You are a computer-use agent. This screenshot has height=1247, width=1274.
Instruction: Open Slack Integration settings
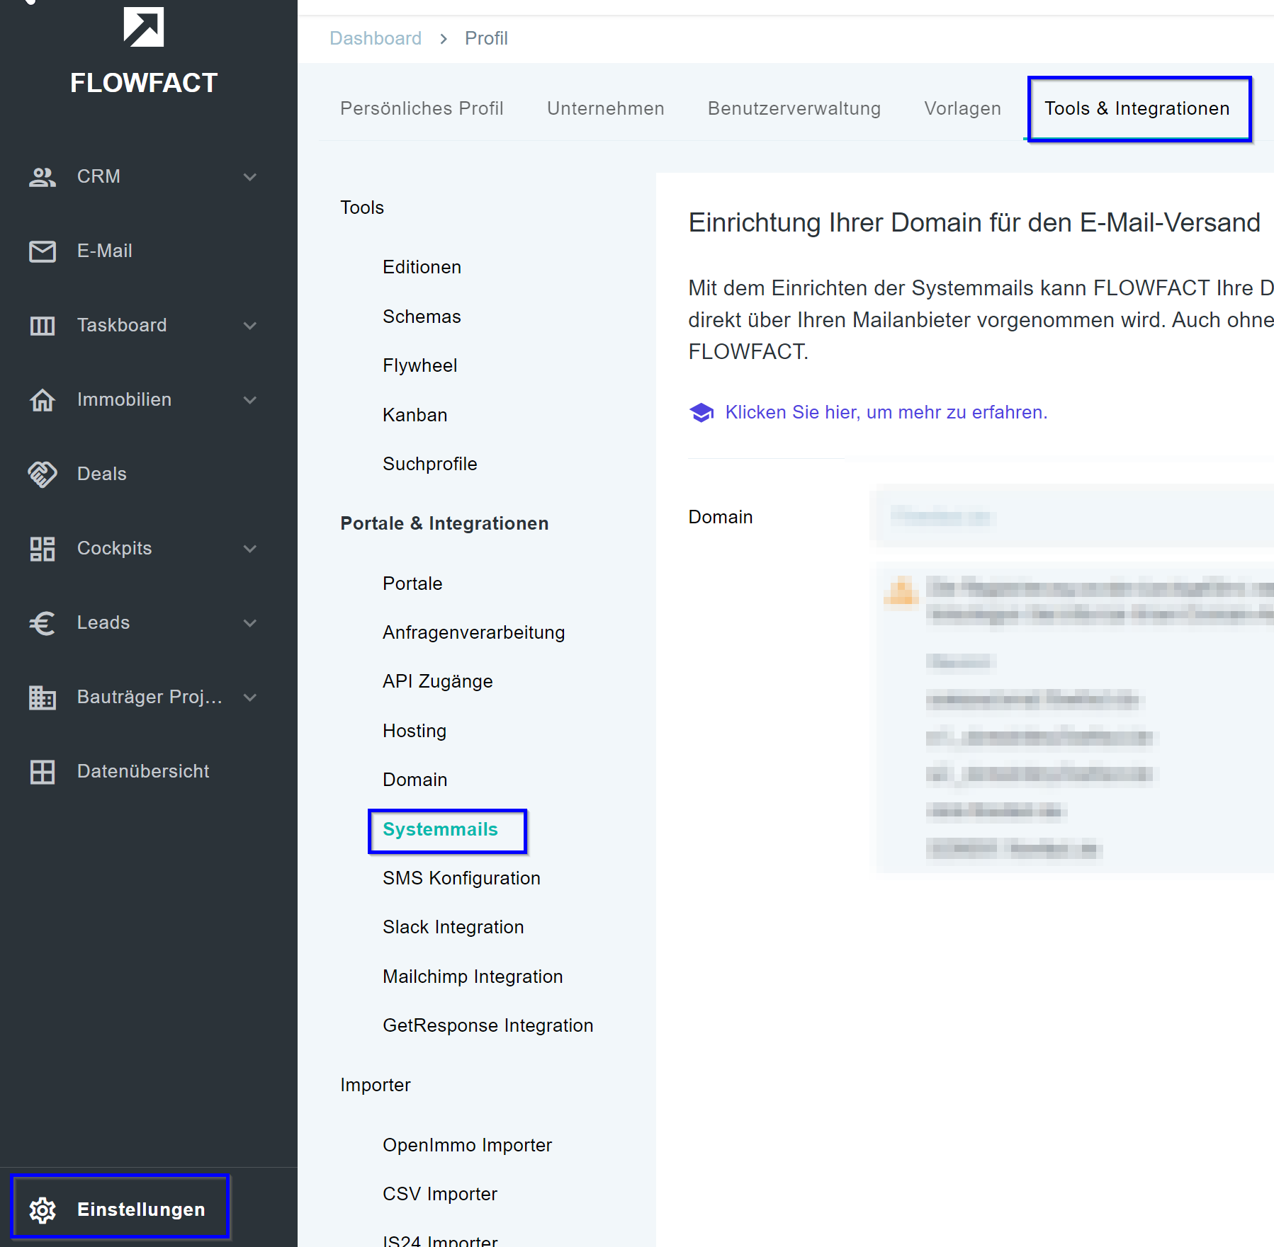(453, 927)
